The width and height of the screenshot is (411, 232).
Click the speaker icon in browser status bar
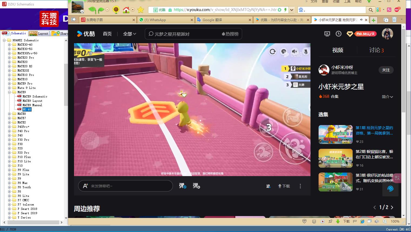pyautogui.click(x=377, y=221)
